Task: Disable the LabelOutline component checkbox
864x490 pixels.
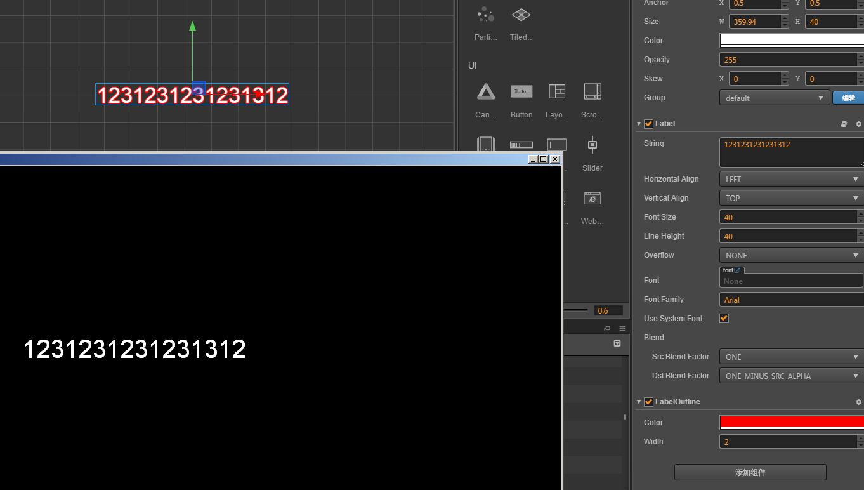Action: coord(648,402)
